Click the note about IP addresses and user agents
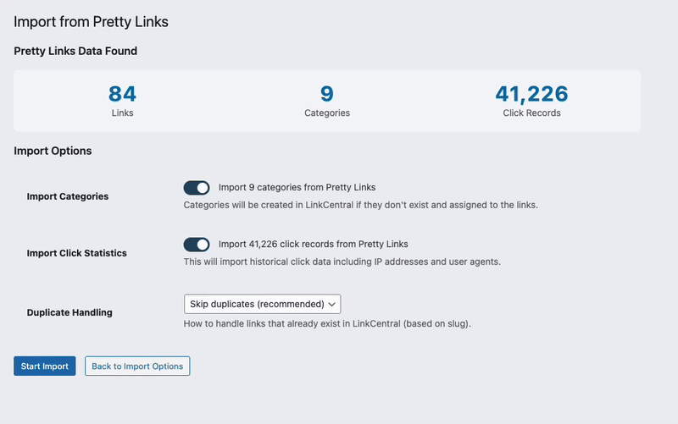Screen dimensions: 678x424 point(342,262)
